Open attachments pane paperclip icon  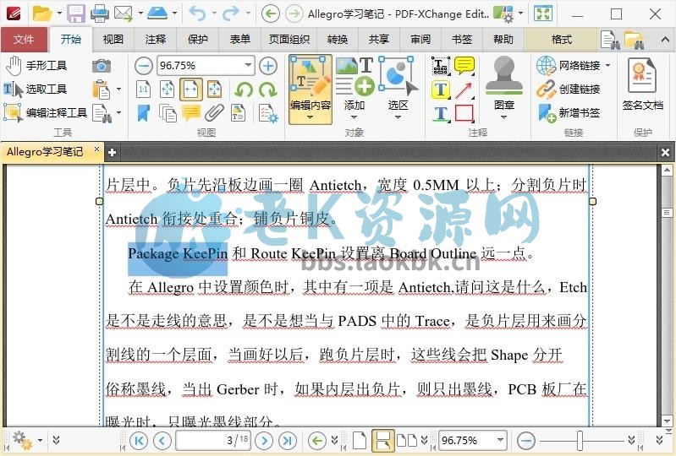click(x=214, y=112)
